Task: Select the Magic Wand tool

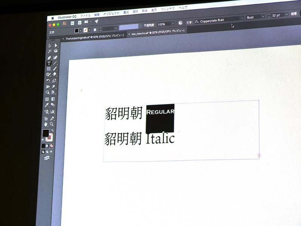Action: coord(50,51)
